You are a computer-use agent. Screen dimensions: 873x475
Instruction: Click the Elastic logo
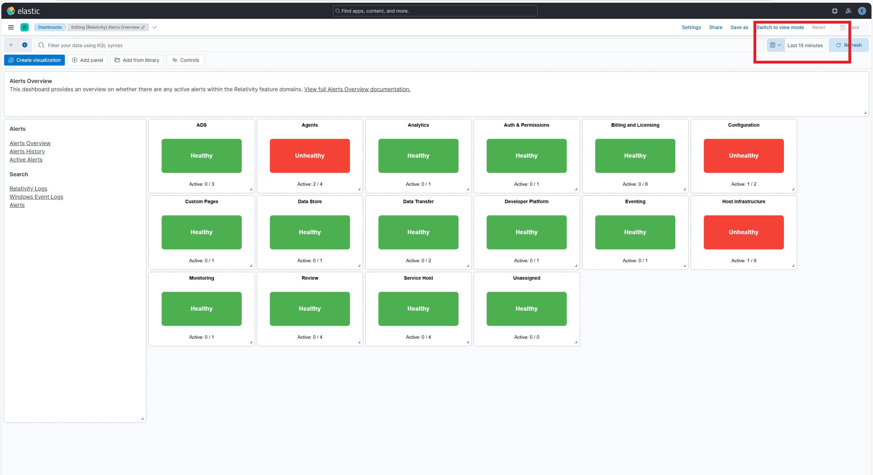(x=23, y=11)
